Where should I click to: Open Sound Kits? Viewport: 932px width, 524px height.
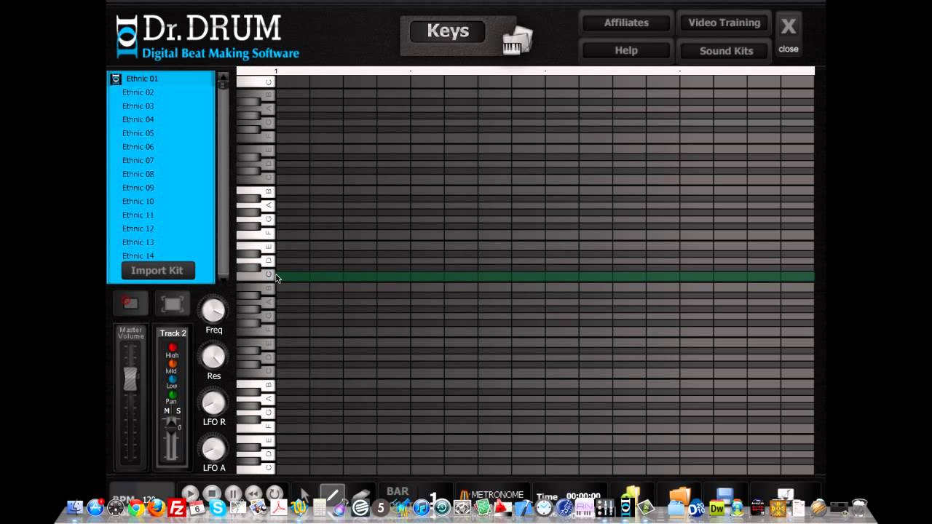[726, 50]
